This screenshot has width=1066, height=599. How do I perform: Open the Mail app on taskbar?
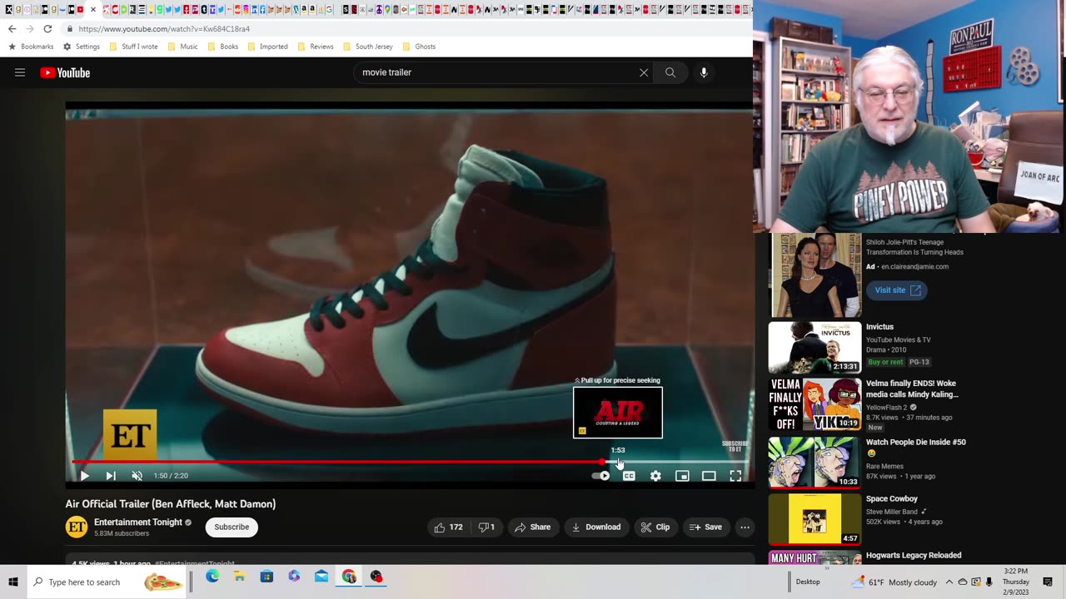321,577
